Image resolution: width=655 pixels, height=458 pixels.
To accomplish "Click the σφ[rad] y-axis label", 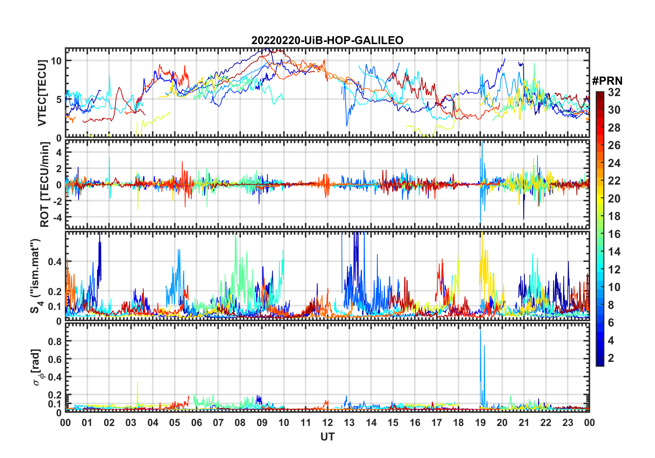I will click(x=38, y=367).
